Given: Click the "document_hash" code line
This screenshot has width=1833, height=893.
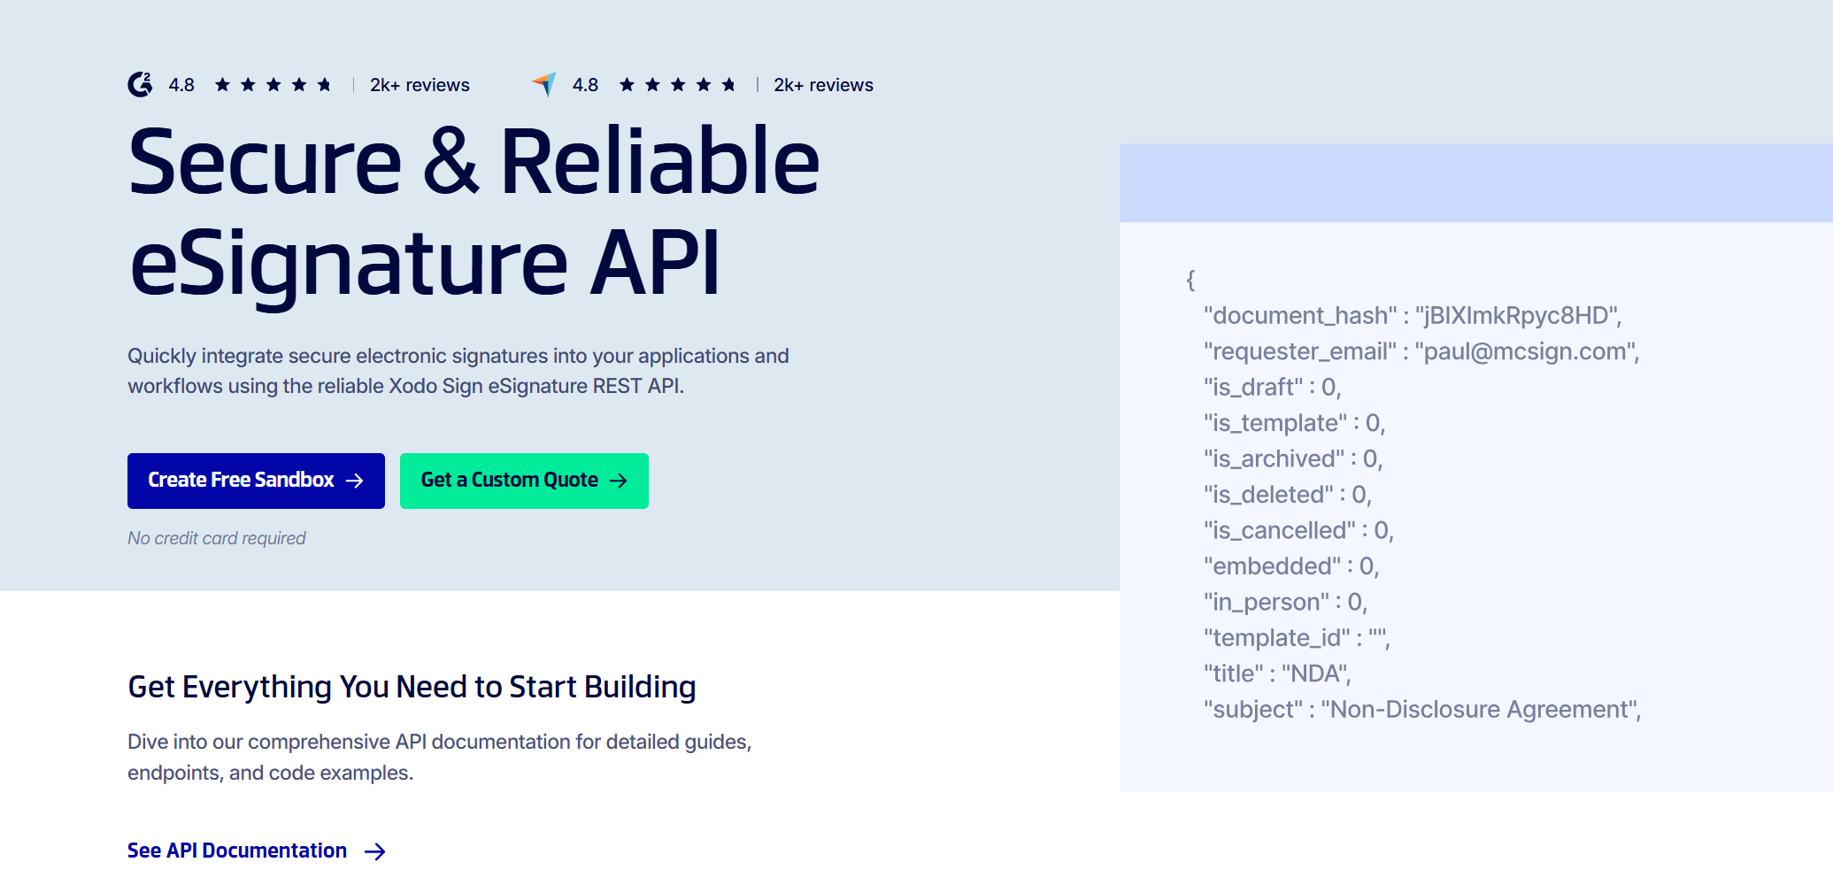Looking at the screenshot, I should click(x=1413, y=316).
